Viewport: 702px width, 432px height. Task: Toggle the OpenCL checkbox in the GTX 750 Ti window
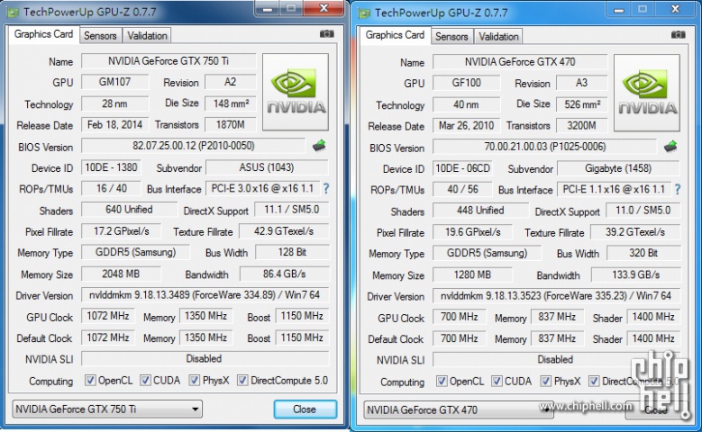[90, 381]
